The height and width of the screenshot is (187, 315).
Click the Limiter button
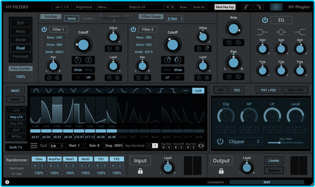click(274, 161)
